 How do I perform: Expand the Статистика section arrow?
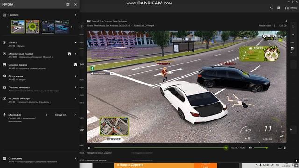tap(75, 158)
